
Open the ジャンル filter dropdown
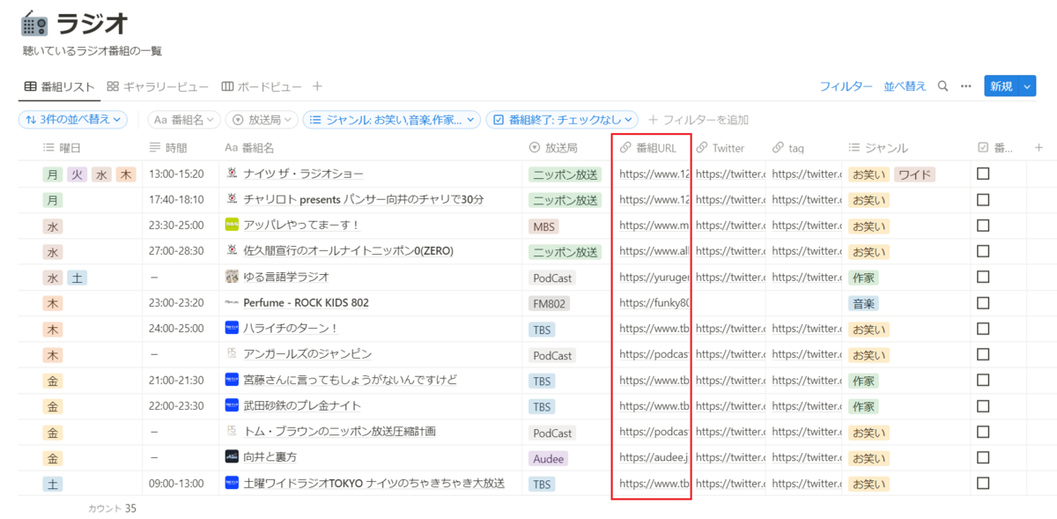coord(391,119)
